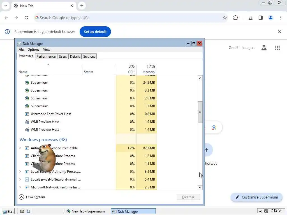Switch to the Users tab

[63, 57]
